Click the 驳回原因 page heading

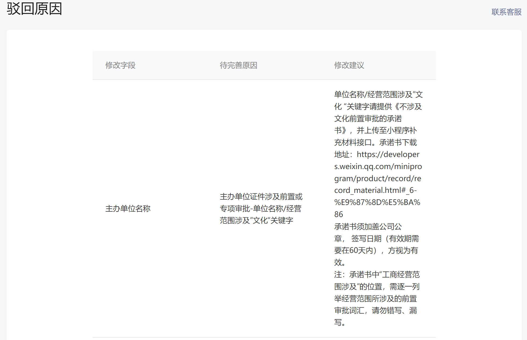[x=34, y=9]
